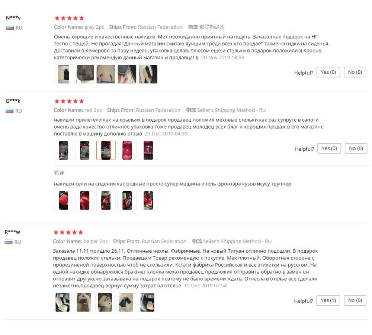Open first beige seat cover thumbnail in R***w's review
372x335 pixels.
(x=62, y=302)
